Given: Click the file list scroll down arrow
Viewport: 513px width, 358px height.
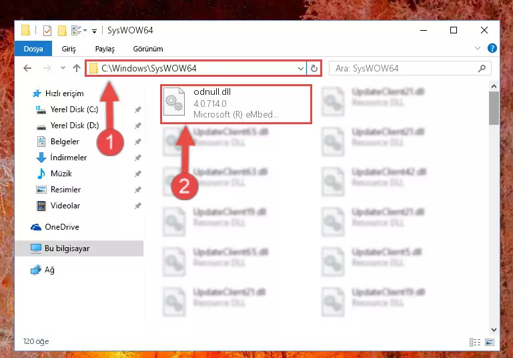Looking at the screenshot, I should coord(494,329).
